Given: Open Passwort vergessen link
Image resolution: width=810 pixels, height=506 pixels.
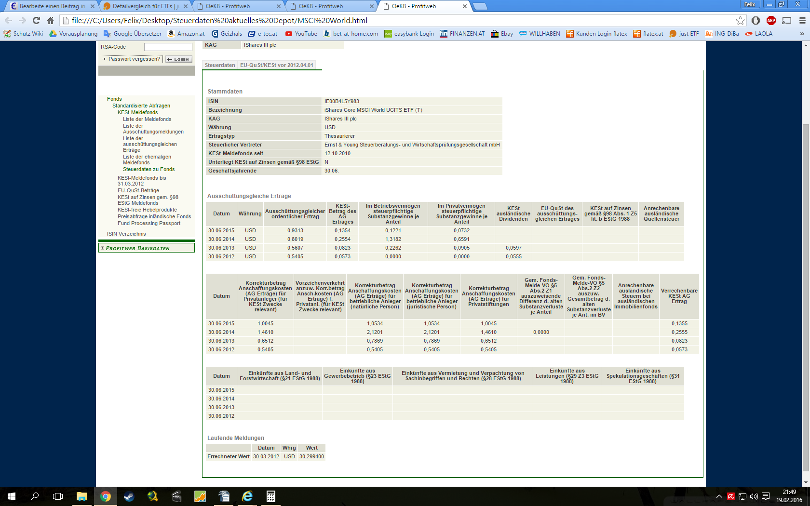Looking at the screenshot, I should pos(134,59).
